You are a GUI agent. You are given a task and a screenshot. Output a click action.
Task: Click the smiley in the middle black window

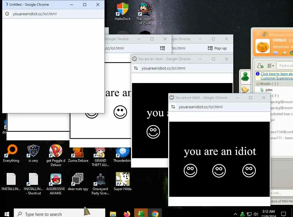[153, 132]
